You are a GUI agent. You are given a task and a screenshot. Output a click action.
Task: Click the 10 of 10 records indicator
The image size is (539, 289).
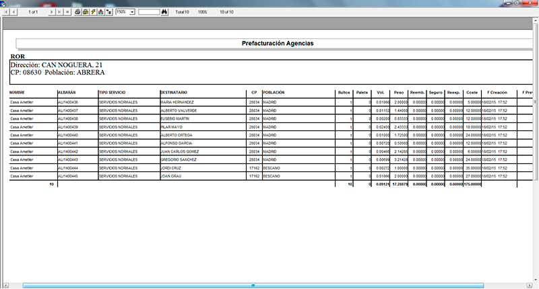tap(226, 12)
